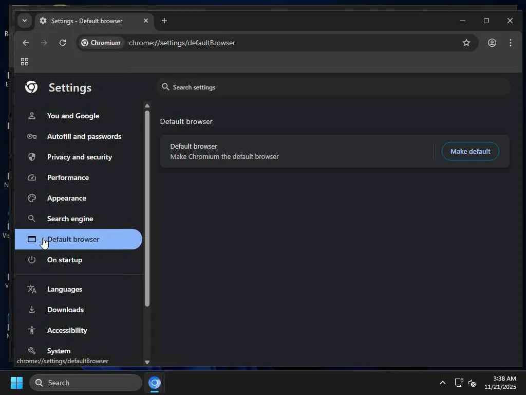Open Autofill and passwords settings
The height and width of the screenshot is (395, 526).
(79, 136)
